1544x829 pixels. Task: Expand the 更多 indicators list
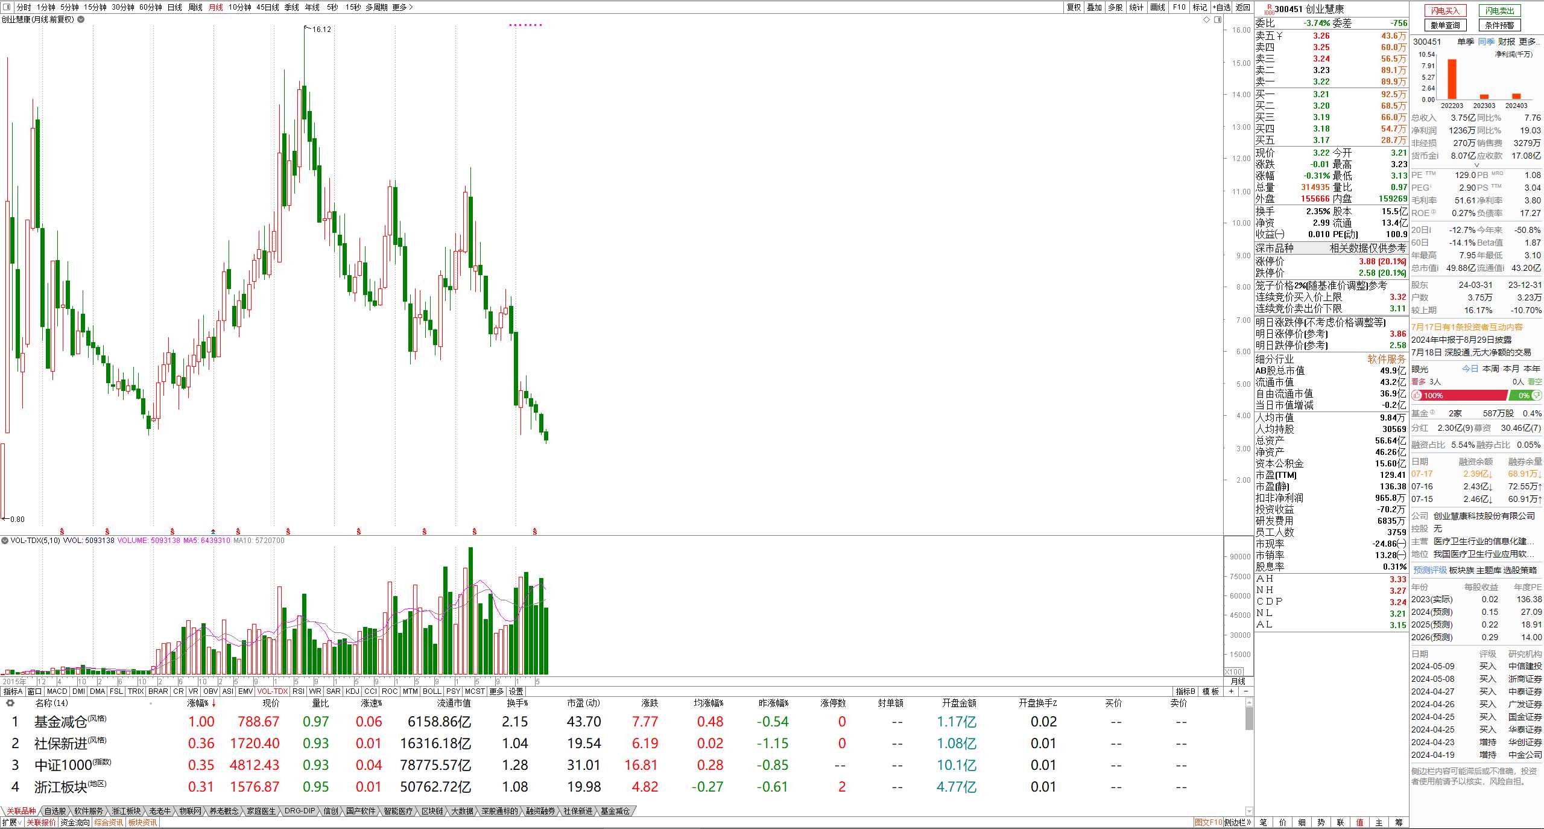pos(496,691)
